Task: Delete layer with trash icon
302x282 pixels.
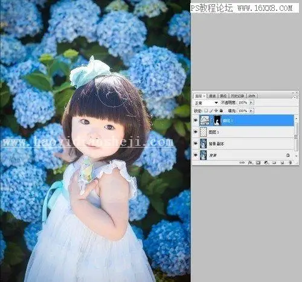Action: click(x=290, y=163)
